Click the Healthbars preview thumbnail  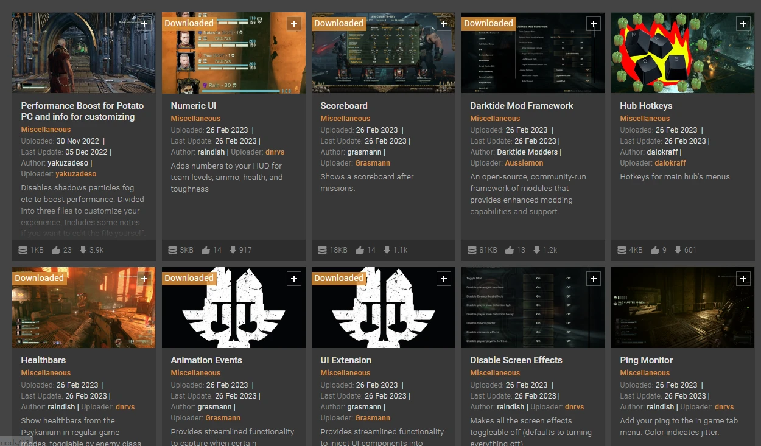pos(84,308)
